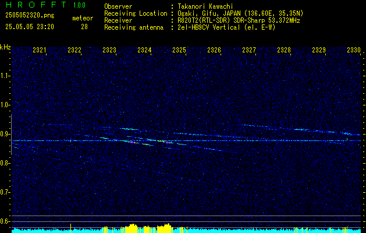Viewport: 366px width, 233px height.
Task: Click the 2327 time marker
Action: click(249, 50)
